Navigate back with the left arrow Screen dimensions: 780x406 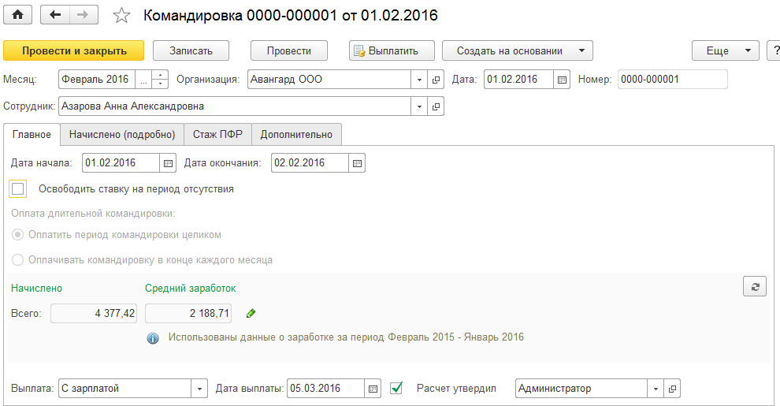54,15
